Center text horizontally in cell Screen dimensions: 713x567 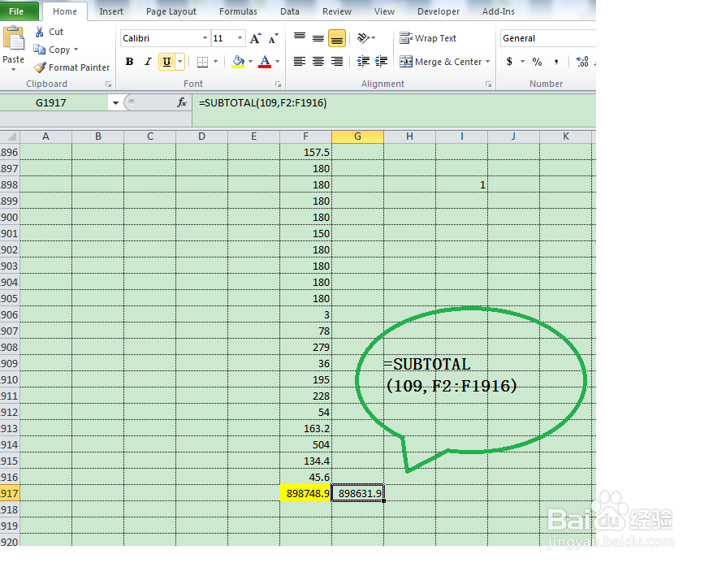pyautogui.click(x=318, y=62)
